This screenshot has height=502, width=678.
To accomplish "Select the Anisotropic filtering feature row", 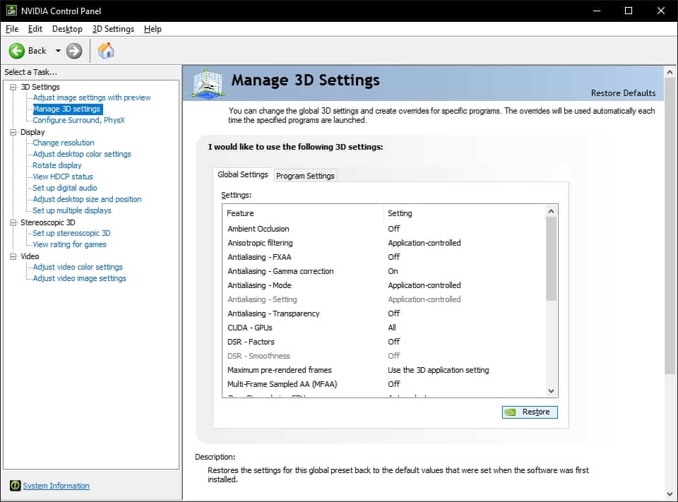I will point(384,243).
